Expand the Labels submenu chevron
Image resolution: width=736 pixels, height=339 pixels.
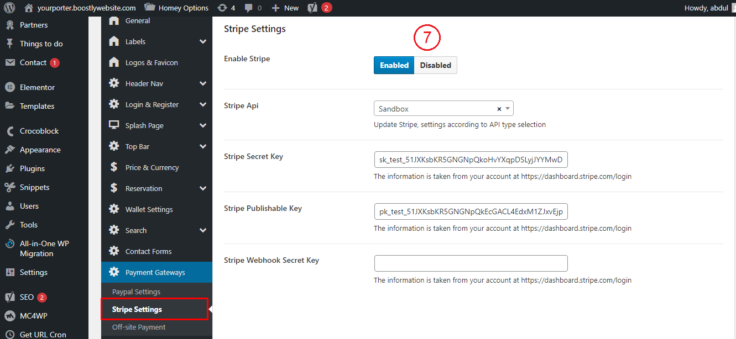tap(203, 41)
